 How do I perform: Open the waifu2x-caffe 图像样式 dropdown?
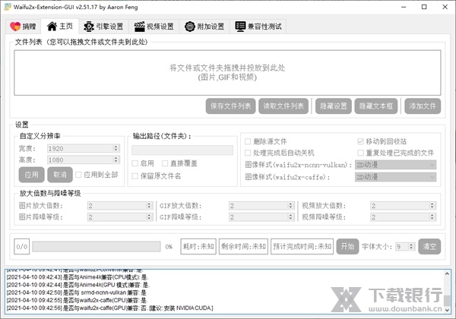pos(395,177)
